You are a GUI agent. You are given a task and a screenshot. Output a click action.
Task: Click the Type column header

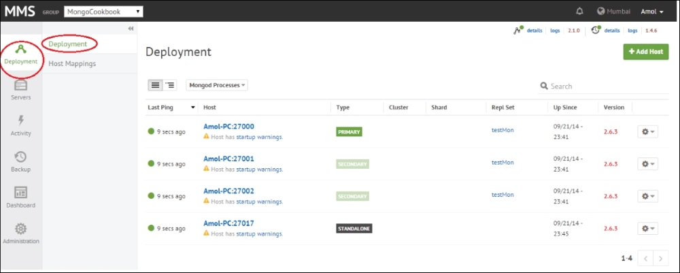[x=343, y=107]
